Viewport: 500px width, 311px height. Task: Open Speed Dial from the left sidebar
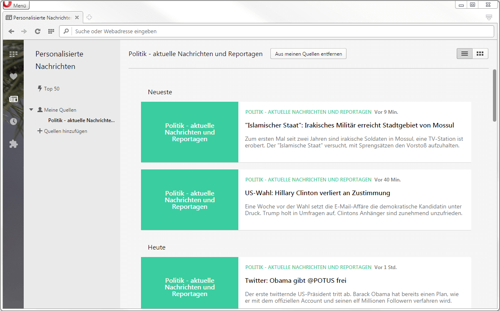click(13, 54)
